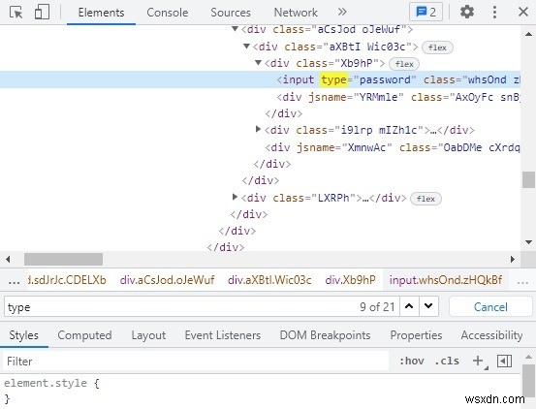Screen dimensions: 536x409
Task: Click flex badge on Xb9hP div
Action: coord(404,64)
